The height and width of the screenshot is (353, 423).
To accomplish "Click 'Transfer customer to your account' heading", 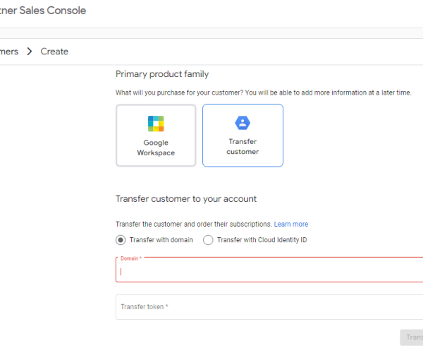I will pos(186,199).
